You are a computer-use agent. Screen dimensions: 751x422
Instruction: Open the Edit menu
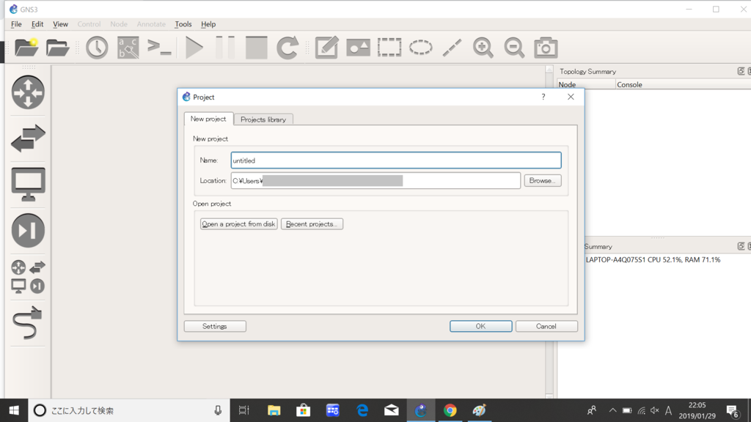[x=37, y=24]
